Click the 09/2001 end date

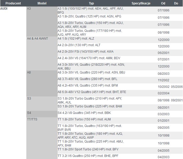coord(177,100)
